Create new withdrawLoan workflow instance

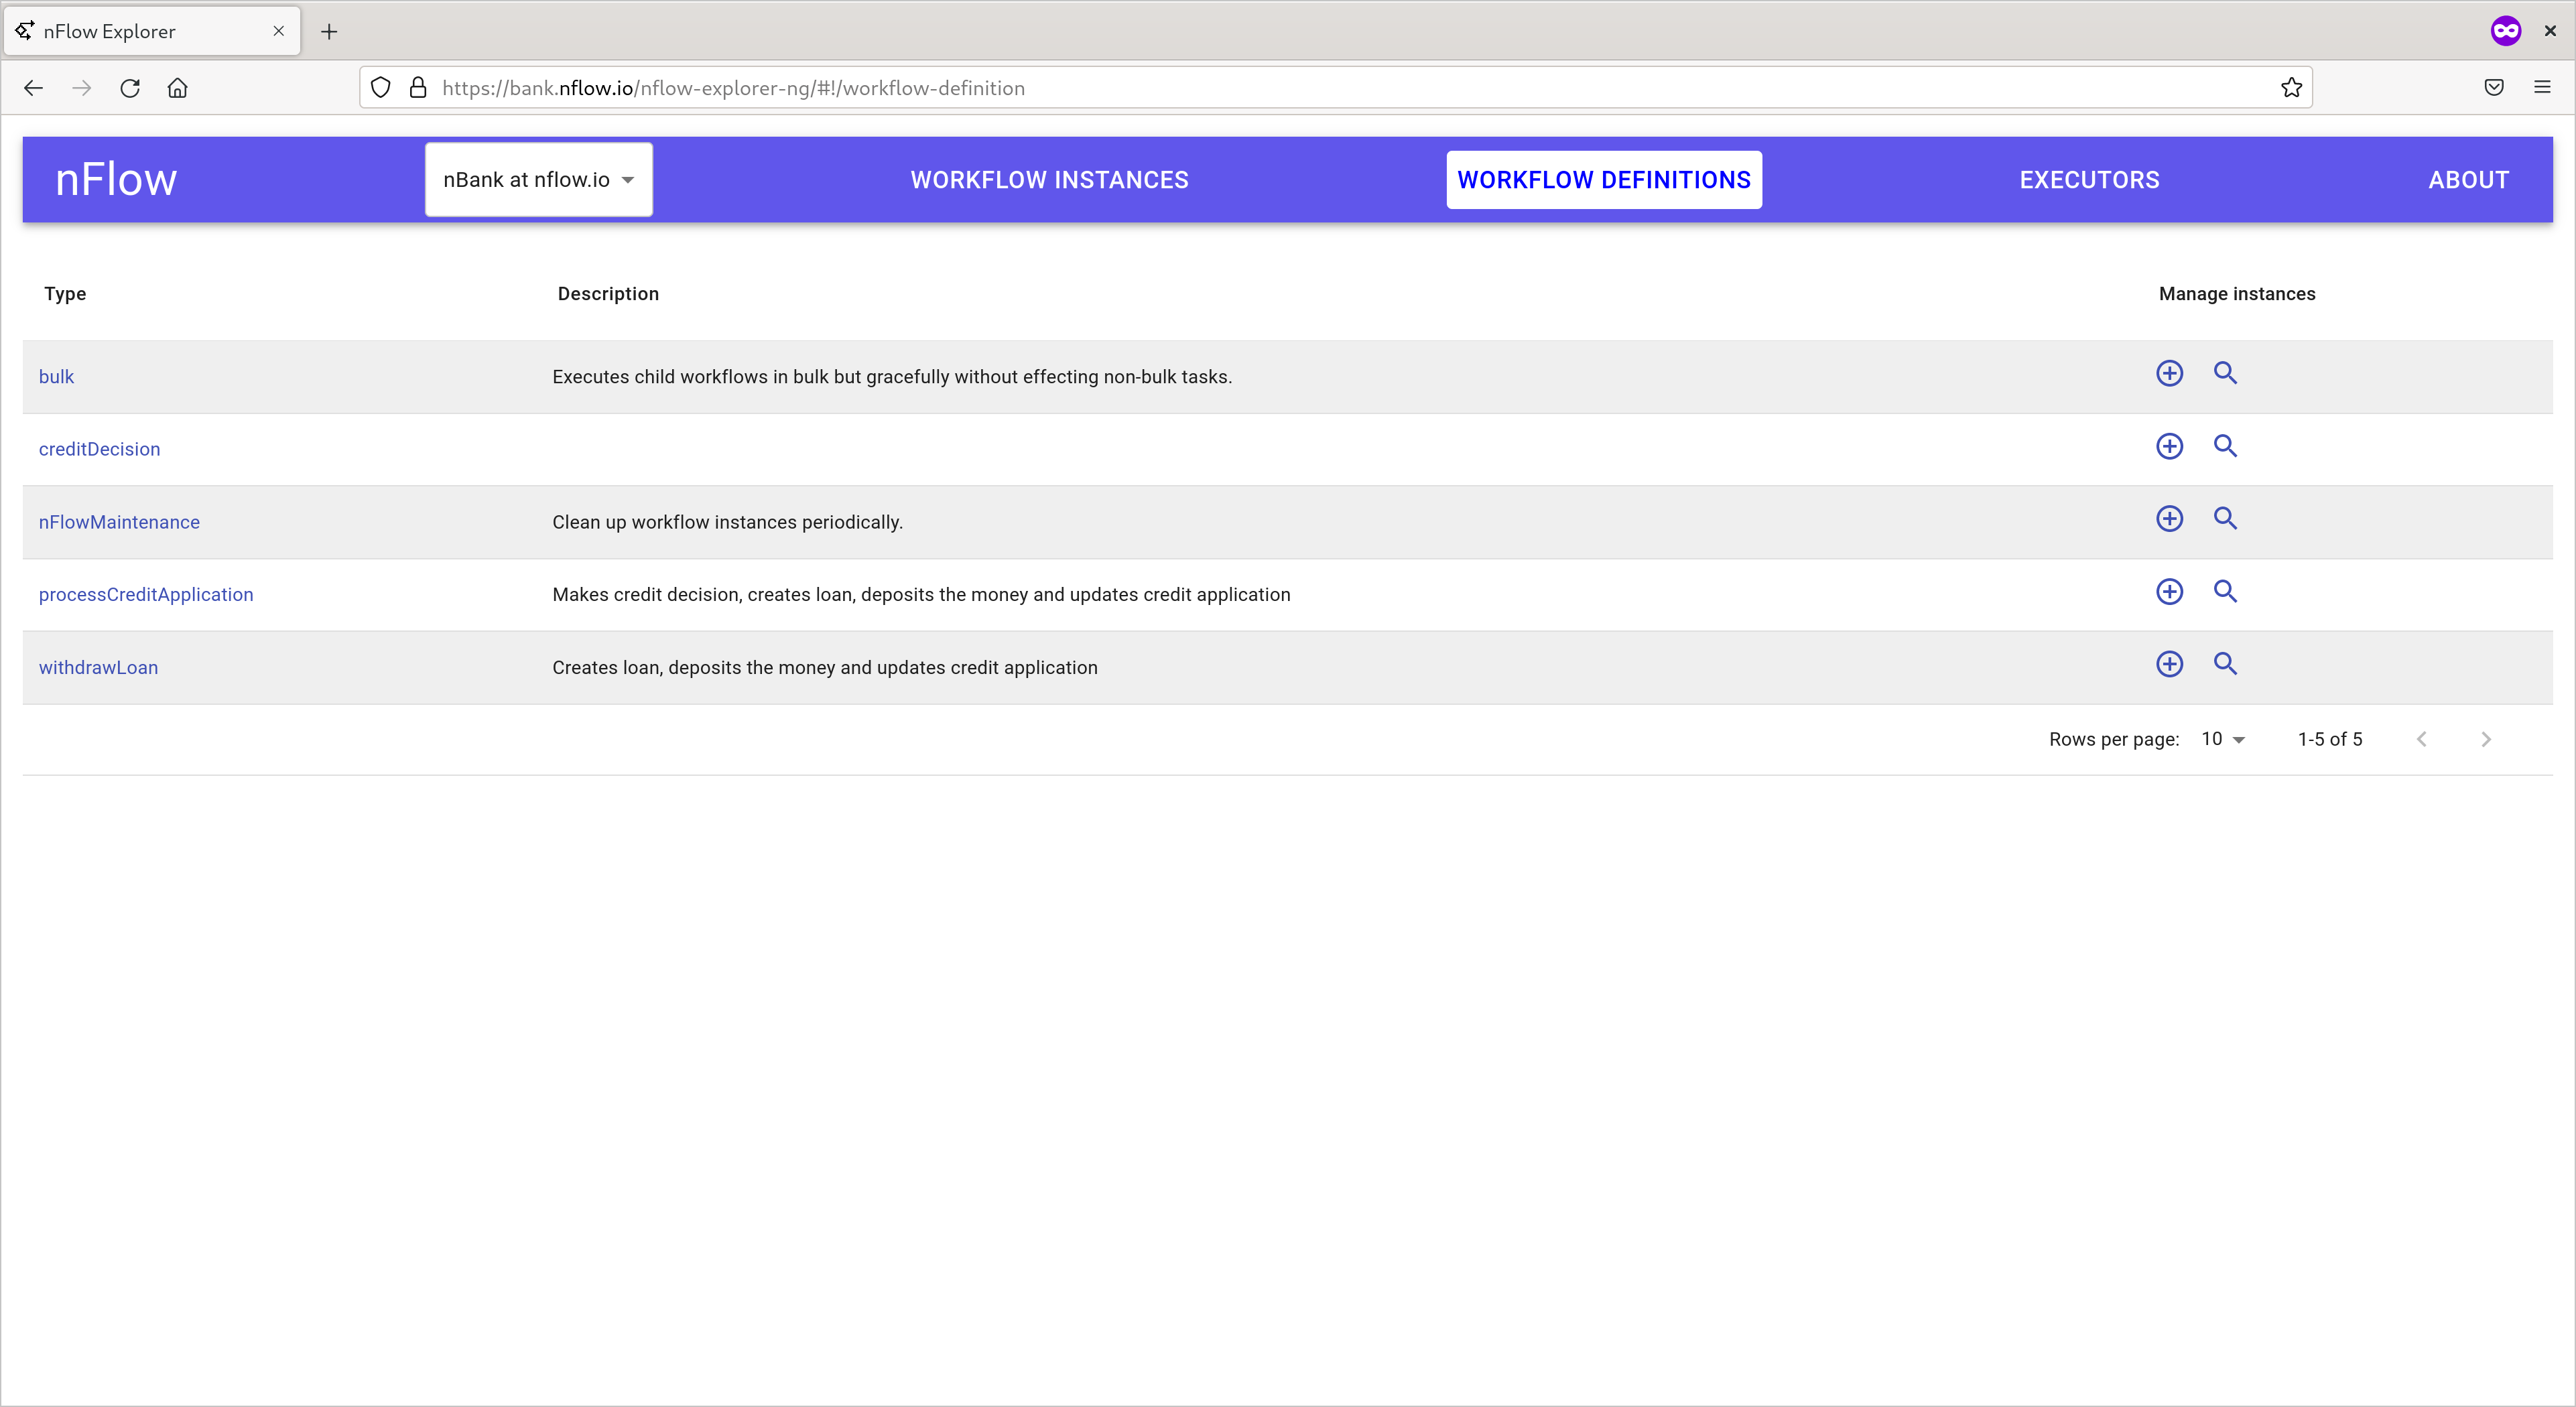coord(2169,664)
